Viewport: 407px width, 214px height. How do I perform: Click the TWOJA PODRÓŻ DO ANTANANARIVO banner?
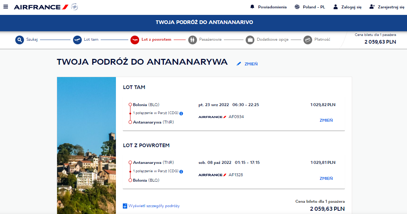tap(204, 22)
